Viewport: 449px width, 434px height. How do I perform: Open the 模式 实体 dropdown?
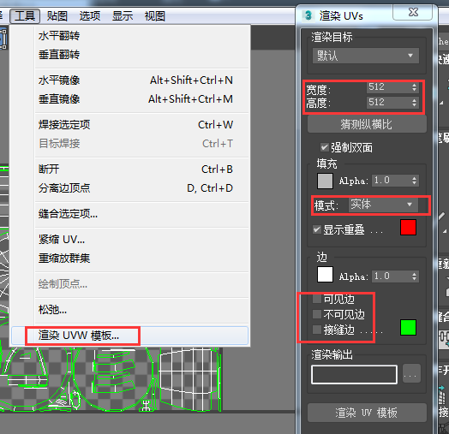point(383,205)
